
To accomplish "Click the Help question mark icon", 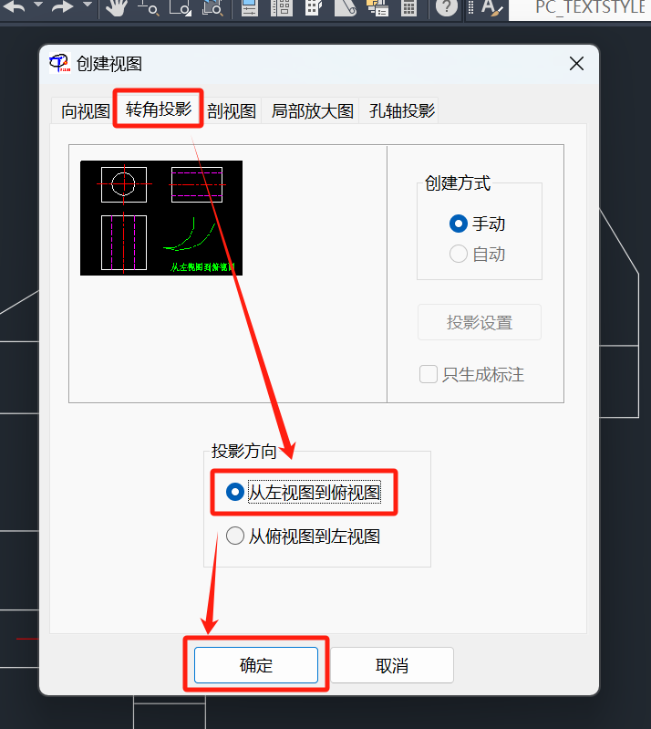I will [x=447, y=7].
